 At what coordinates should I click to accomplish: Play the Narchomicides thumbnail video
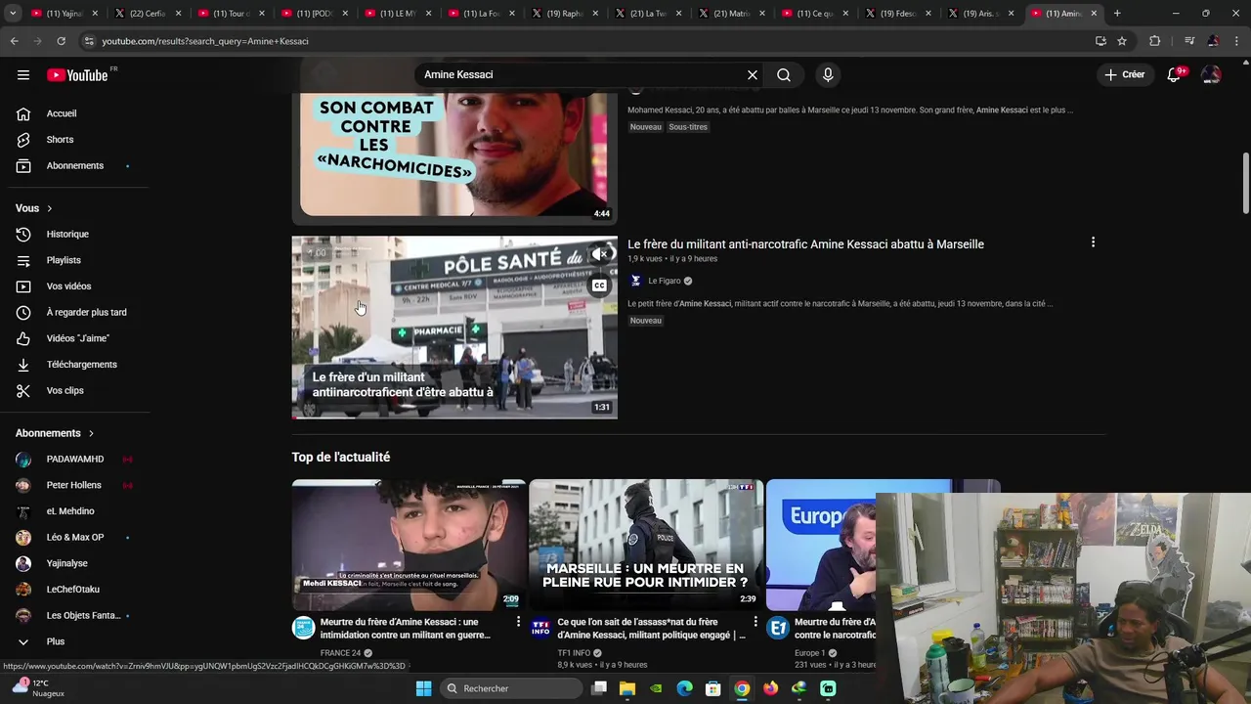tap(454, 154)
